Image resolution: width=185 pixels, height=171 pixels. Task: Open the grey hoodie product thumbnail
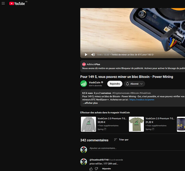(x=88, y=124)
